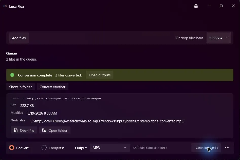Minimize the LocalFlux window
This screenshot has width=240, height=160.
[x=209, y=6]
